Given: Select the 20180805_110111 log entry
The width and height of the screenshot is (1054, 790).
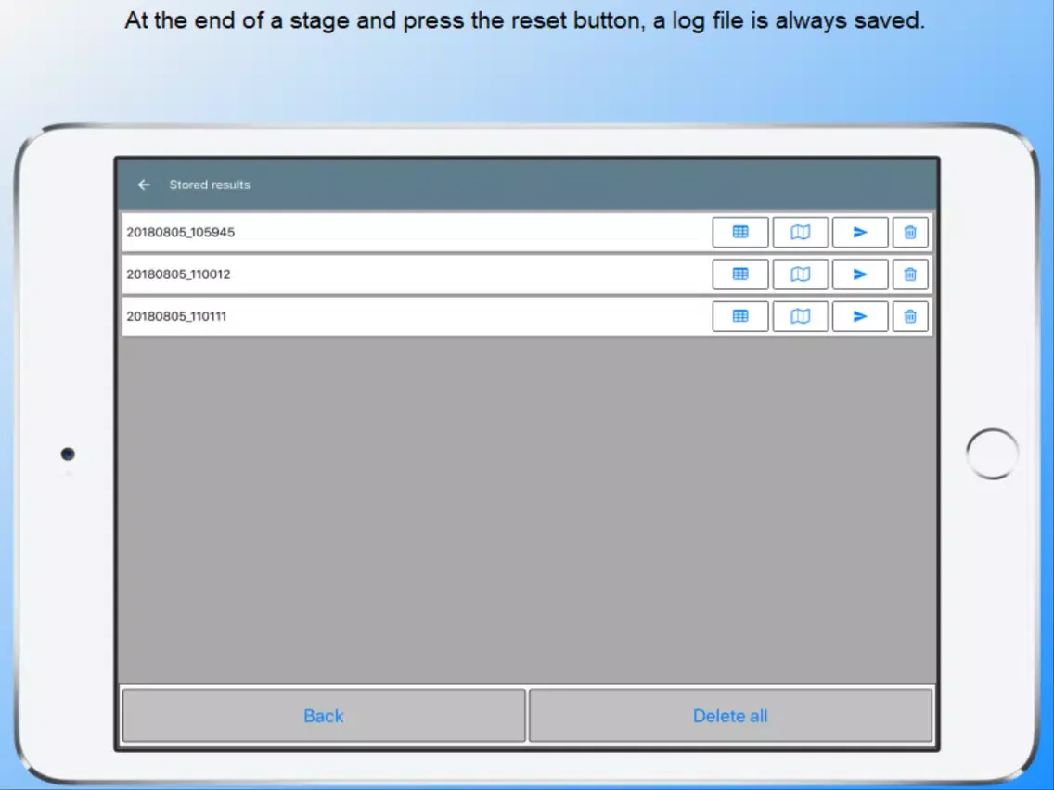Looking at the screenshot, I should click(x=176, y=316).
